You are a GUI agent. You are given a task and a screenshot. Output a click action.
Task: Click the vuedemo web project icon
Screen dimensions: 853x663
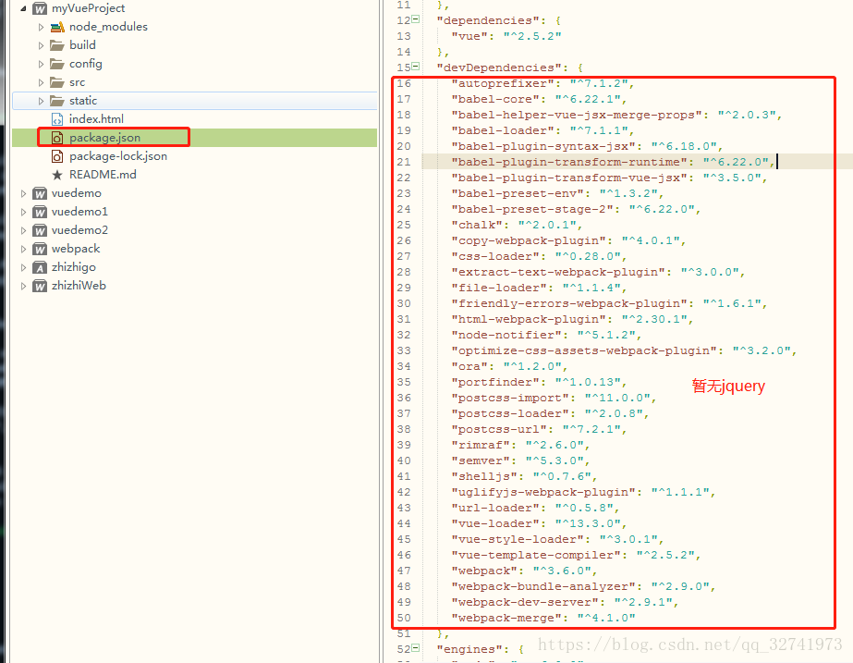(x=40, y=194)
